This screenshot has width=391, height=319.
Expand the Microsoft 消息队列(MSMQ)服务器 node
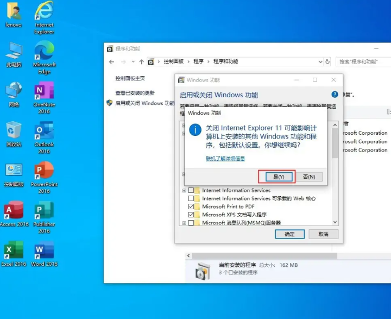(184, 223)
